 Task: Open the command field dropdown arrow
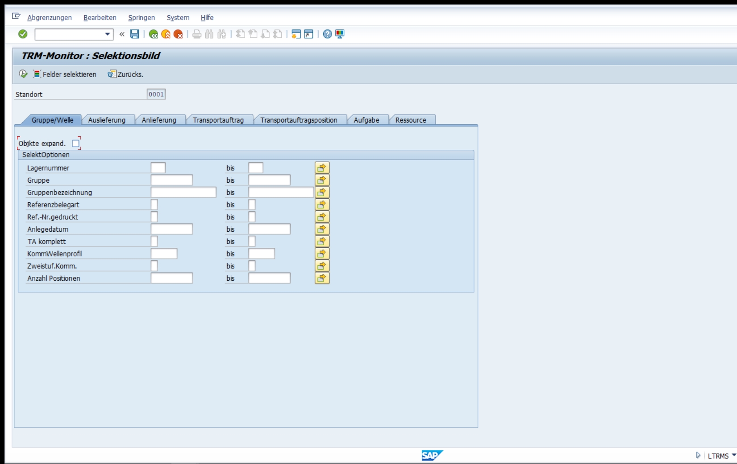click(107, 34)
